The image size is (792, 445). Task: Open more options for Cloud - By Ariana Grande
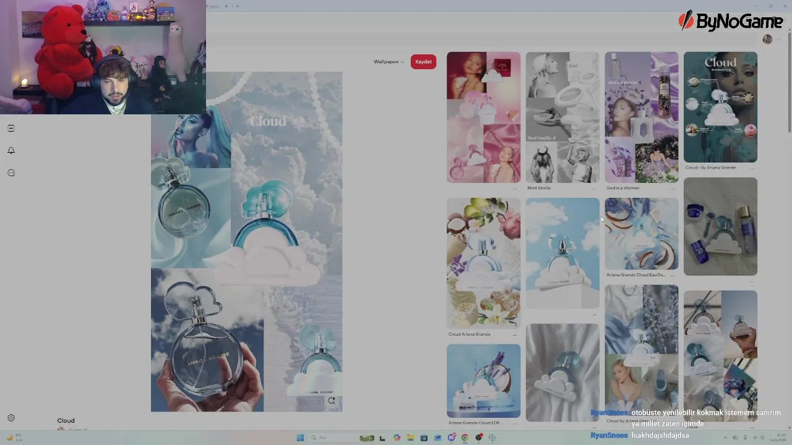pyautogui.click(x=752, y=167)
